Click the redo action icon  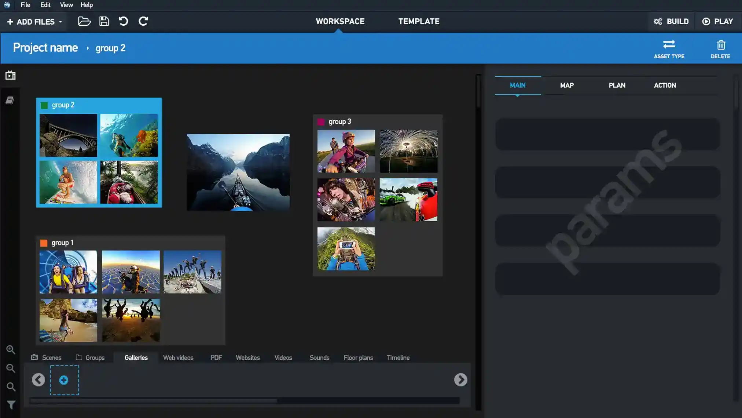point(143,21)
